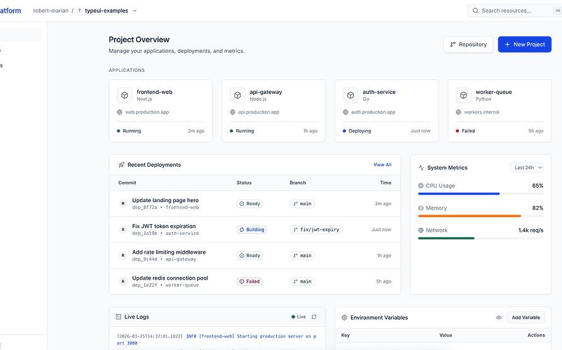Image resolution: width=562 pixels, height=350 pixels.
Task: Click the api-gateway application name
Action: click(x=266, y=92)
